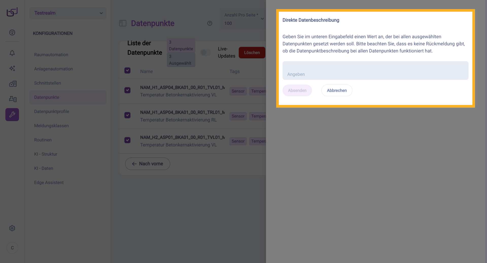Click the Angeben input field
487x263 pixels.
[x=375, y=71]
